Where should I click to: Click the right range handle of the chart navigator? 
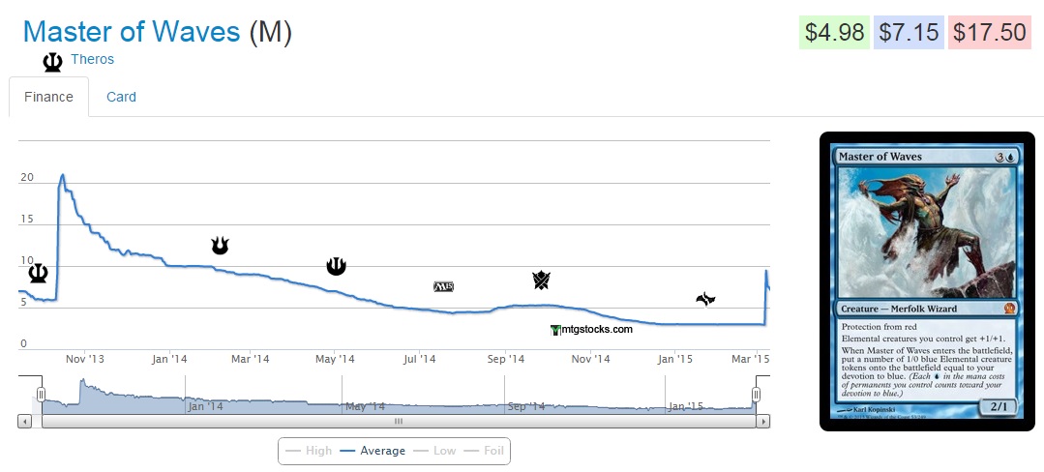pyautogui.click(x=757, y=394)
